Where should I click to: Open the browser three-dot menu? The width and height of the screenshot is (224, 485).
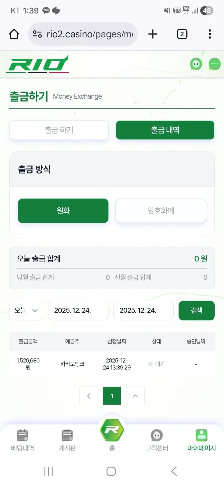210,34
